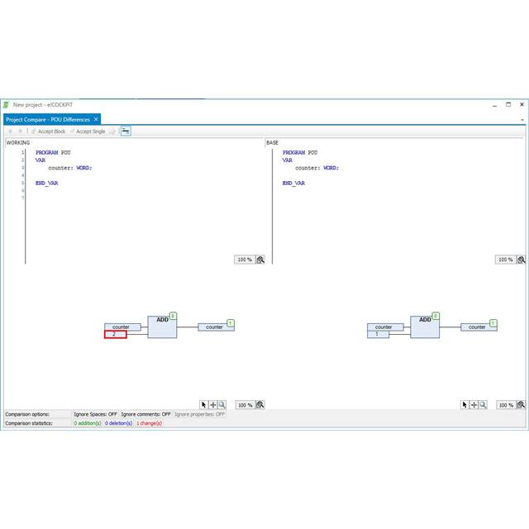Open the 100% zoom box in BASE declaration

coord(505,260)
